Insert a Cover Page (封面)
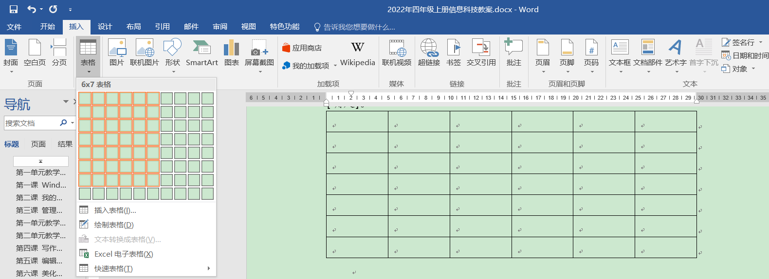The width and height of the screenshot is (769, 279). [11, 56]
